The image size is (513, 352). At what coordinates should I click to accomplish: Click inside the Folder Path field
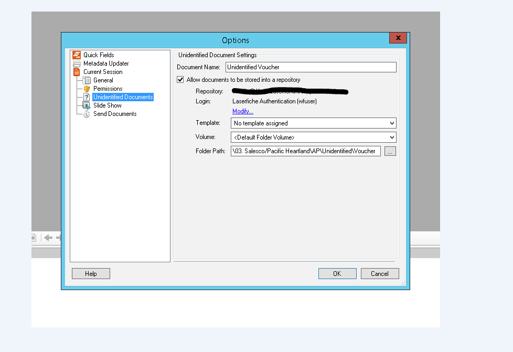pos(305,151)
